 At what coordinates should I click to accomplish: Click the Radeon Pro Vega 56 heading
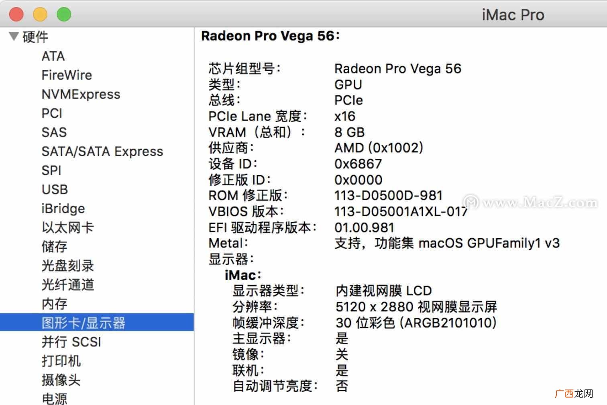coord(271,36)
